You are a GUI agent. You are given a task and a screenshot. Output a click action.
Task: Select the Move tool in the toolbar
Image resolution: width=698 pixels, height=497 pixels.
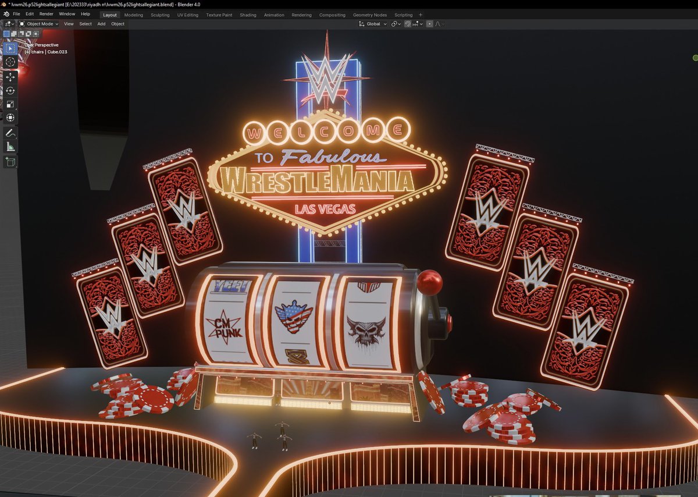tap(10, 76)
